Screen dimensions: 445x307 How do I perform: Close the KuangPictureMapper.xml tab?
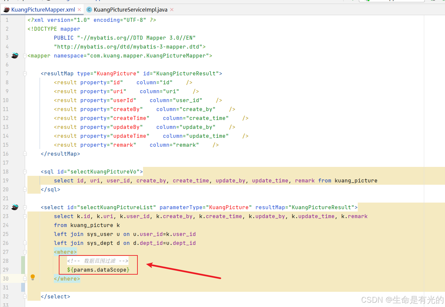[79, 10]
